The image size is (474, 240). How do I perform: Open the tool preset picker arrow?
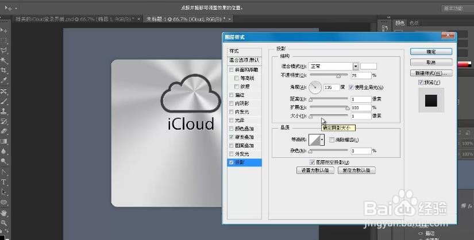pyautogui.click(x=16, y=9)
